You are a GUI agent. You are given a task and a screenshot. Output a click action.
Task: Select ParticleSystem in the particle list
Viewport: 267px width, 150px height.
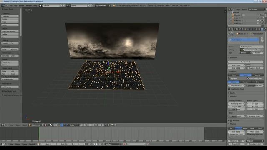point(244,40)
